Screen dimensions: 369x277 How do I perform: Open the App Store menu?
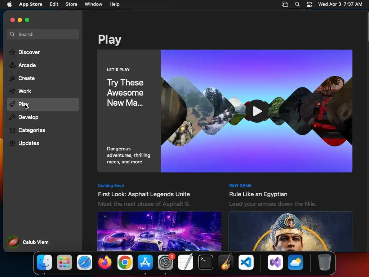coord(31,4)
